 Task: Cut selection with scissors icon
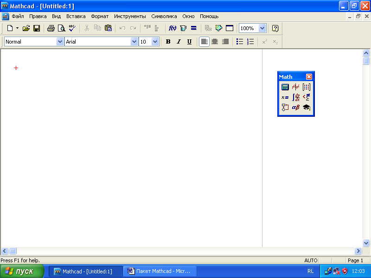click(x=87, y=28)
